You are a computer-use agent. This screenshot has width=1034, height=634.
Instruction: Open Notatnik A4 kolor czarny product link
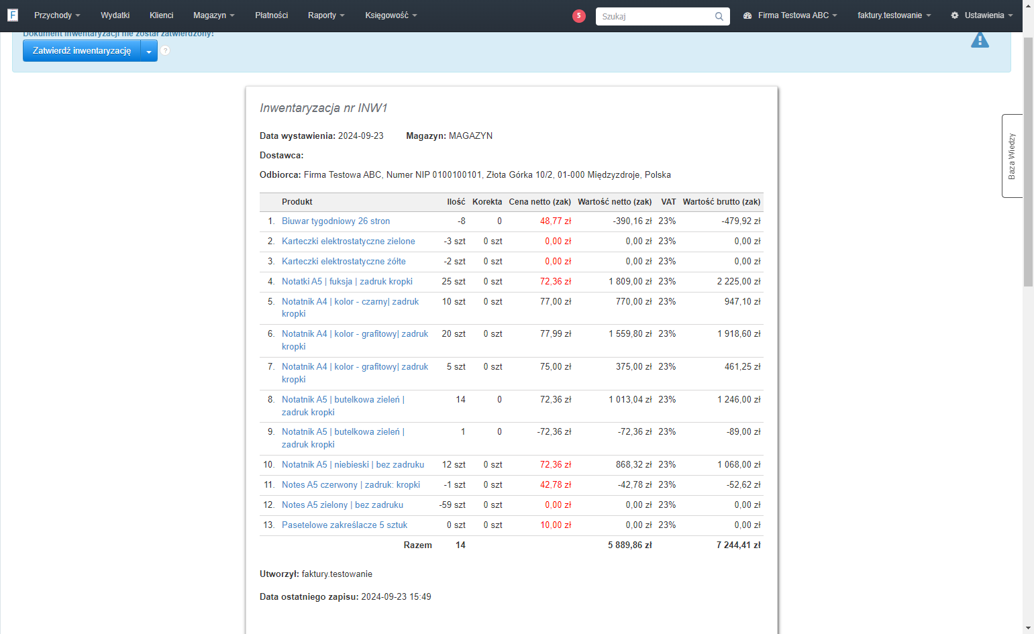350,308
